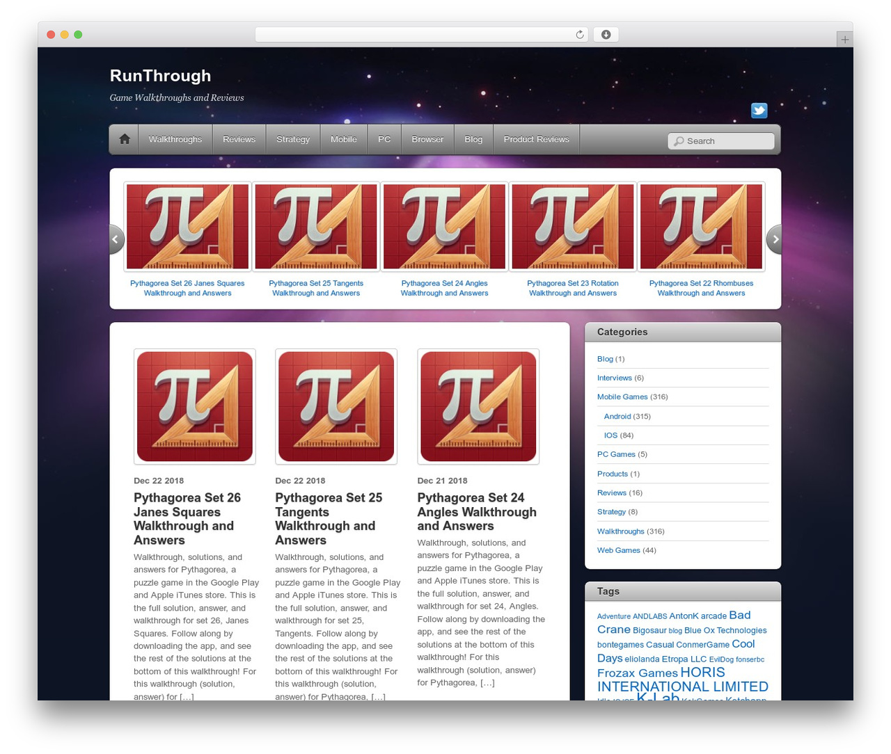Select the eliolanda tag

click(x=642, y=659)
